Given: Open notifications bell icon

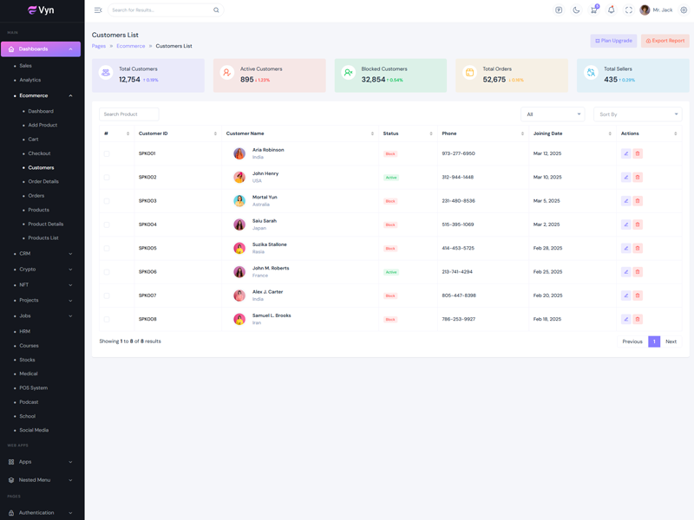Looking at the screenshot, I should (611, 10).
